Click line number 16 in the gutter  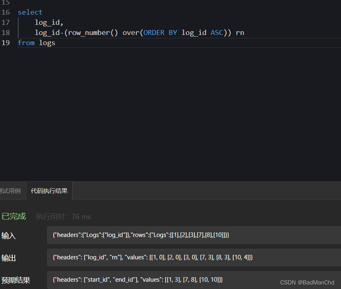coord(6,12)
